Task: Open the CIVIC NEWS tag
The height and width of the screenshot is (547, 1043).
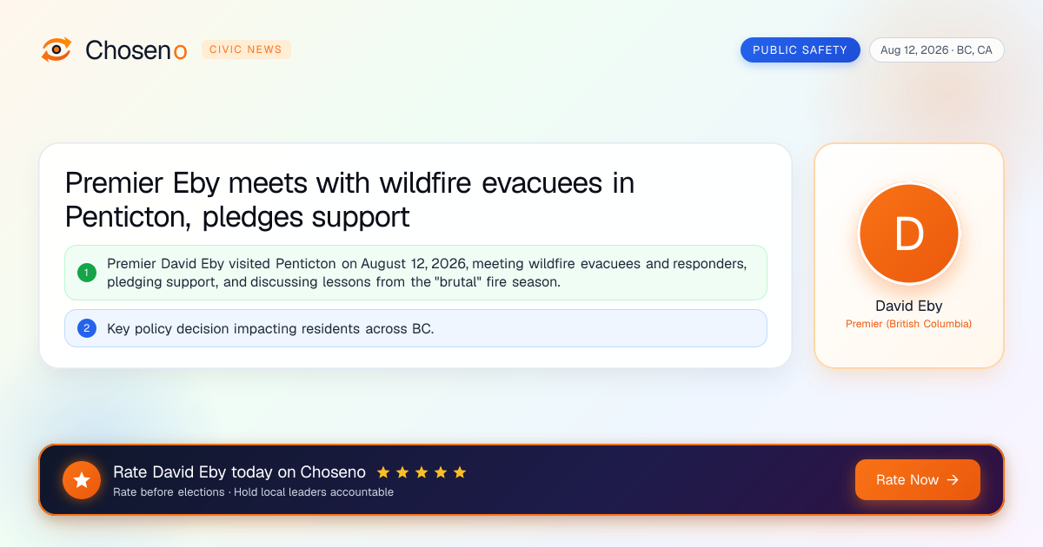Action: [246, 49]
